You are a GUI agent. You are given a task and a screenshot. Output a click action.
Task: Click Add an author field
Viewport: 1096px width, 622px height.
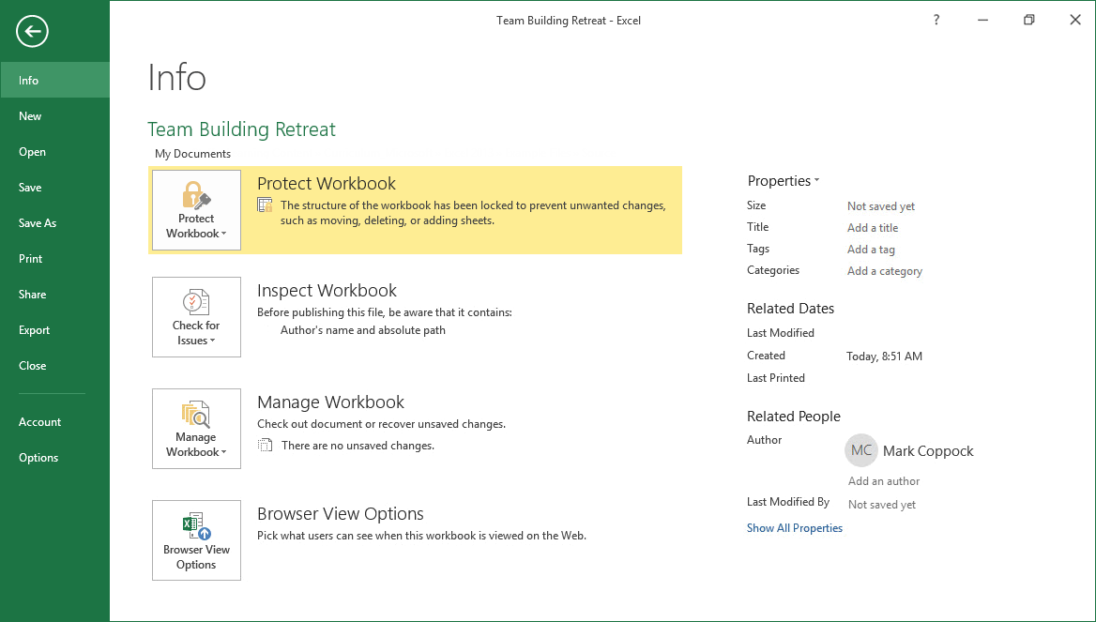(884, 481)
